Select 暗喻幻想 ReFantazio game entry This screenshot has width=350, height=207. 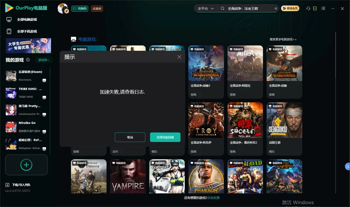[x=26, y=144]
